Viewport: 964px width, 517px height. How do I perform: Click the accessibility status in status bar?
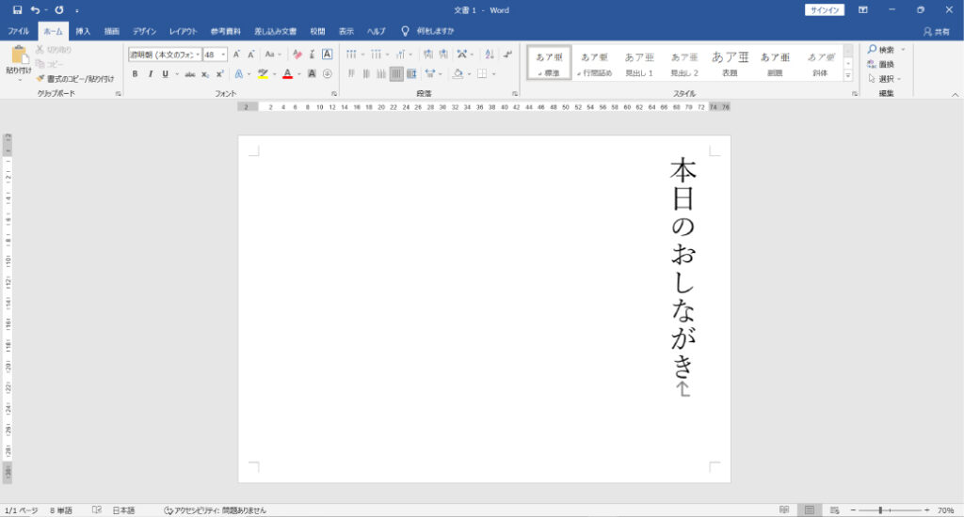point(216,510)
